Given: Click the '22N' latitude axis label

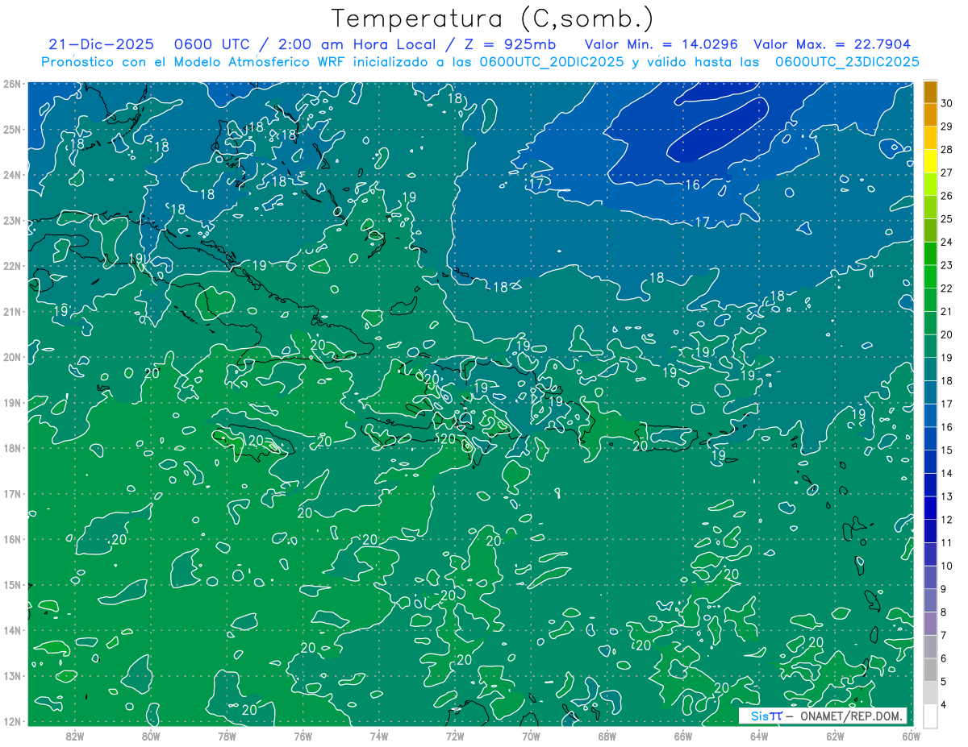Looking at the screenshot, I should point(11,266).
